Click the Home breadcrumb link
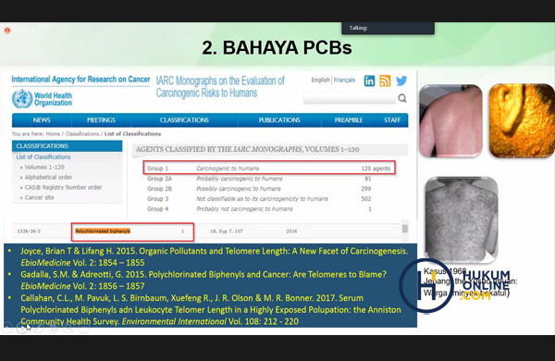 (53, 134)
